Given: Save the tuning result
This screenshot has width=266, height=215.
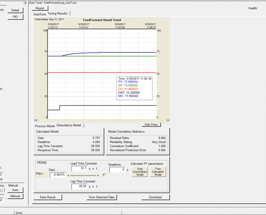Looking at the screenshot, I should click(x=48, y=197).
